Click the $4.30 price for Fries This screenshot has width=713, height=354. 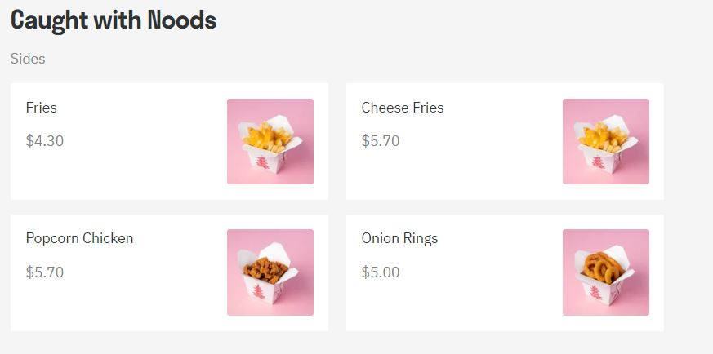pyautogui.click(x=45, y=141)
